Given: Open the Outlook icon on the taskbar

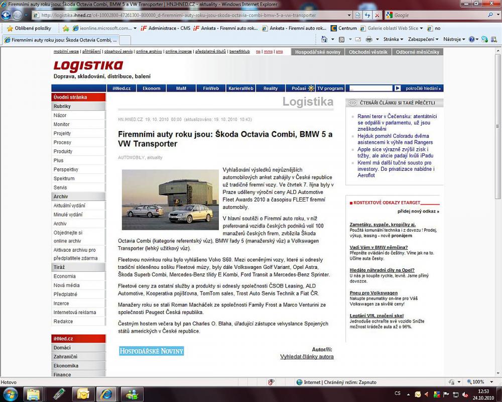Looking at the screenshot, I should pyautogui.click(x=83, y=394).
